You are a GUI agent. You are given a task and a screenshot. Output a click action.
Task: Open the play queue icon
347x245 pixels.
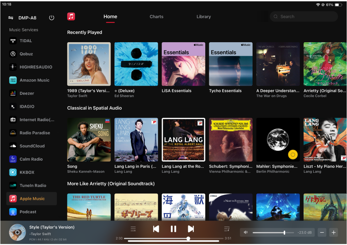227,229
